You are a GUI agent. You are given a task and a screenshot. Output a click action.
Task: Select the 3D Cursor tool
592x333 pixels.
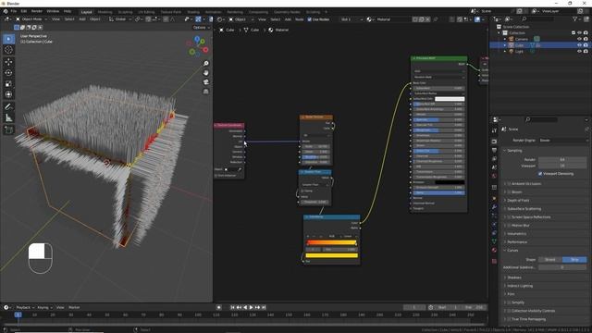(8, 49)
